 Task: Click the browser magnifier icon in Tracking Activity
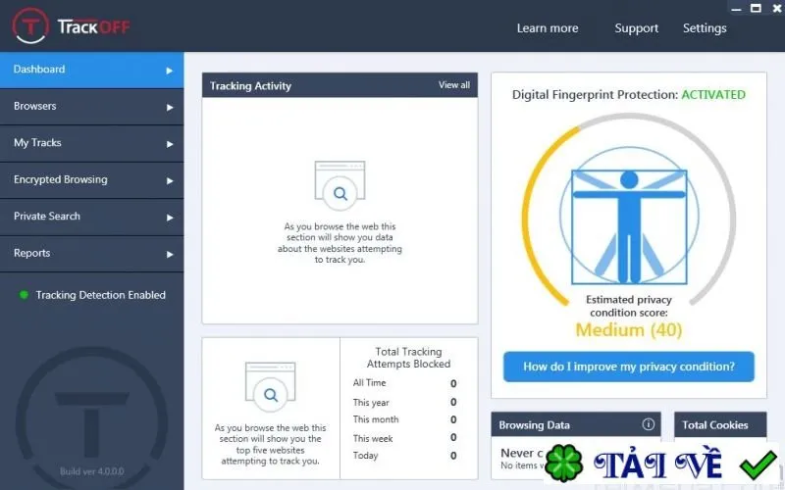coord(340,185)
